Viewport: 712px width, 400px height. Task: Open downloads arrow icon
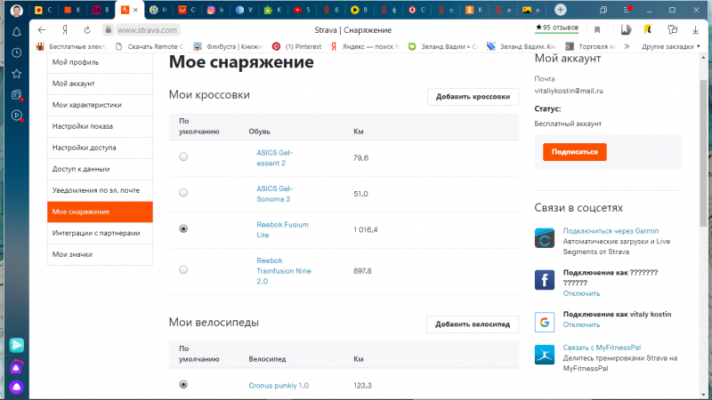[x=695, y=30]
